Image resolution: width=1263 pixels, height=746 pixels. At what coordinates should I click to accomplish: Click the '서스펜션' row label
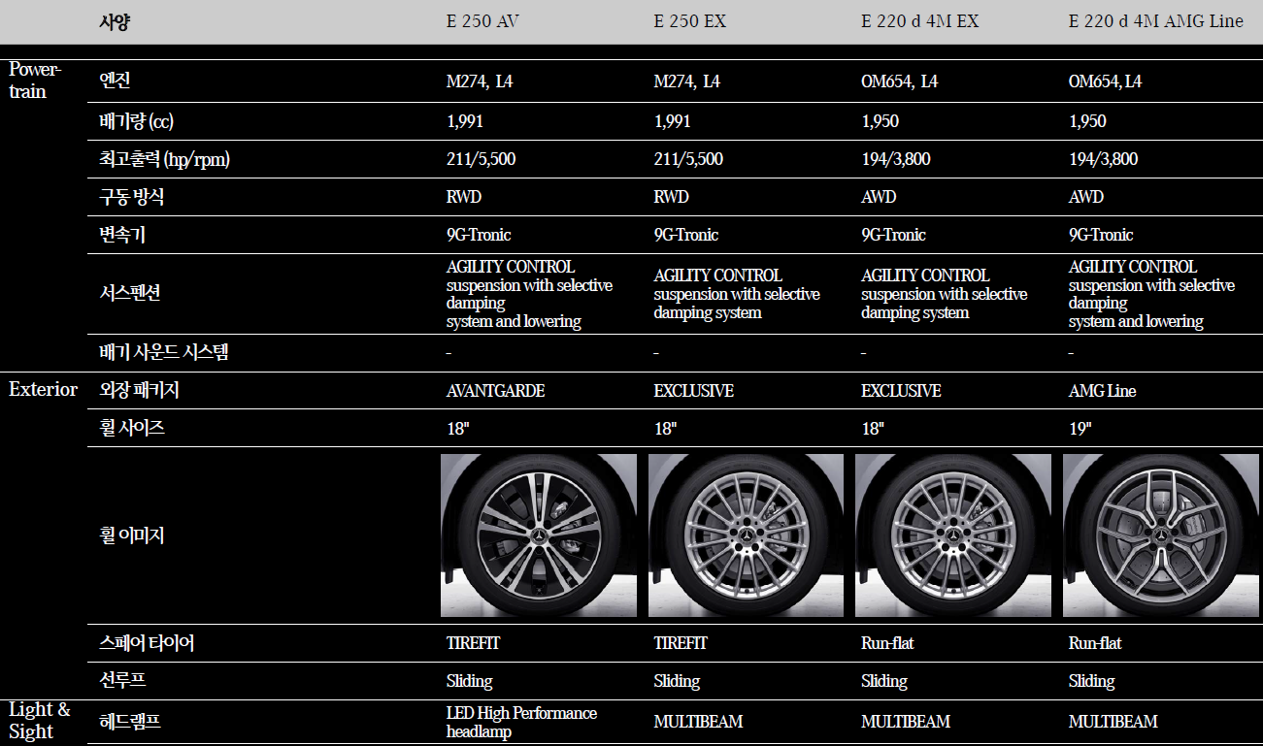click(x=130, y=292)
